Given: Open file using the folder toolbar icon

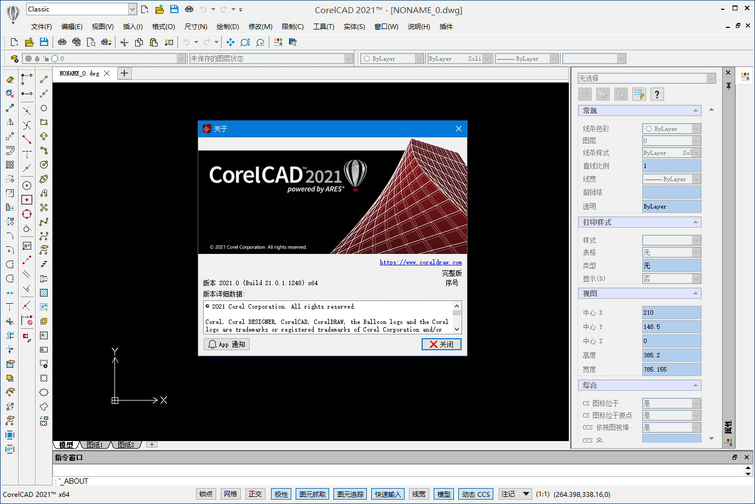Looking at the screenshot, I should (x=29, y=42).
